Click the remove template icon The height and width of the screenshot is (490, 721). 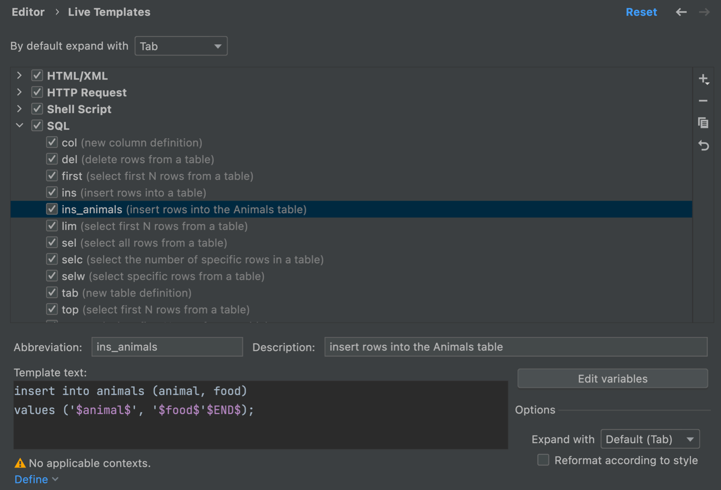pyautogui.click(x=703, y=100)
